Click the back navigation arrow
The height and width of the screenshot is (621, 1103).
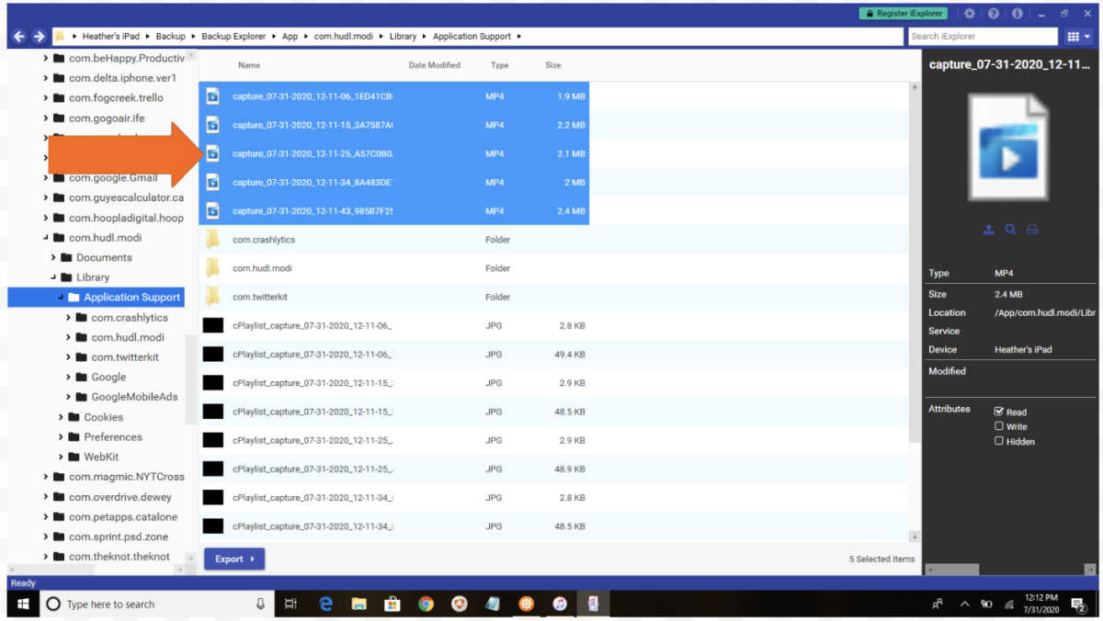(x=19, y=37)
